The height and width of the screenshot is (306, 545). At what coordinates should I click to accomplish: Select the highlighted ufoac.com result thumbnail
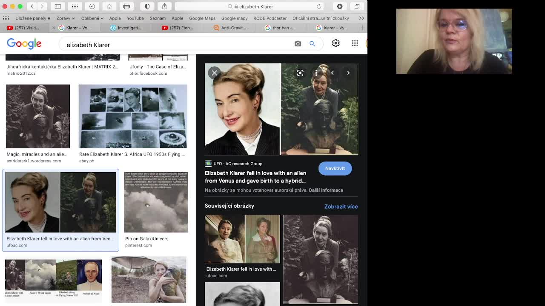click(x=60, y=202)
